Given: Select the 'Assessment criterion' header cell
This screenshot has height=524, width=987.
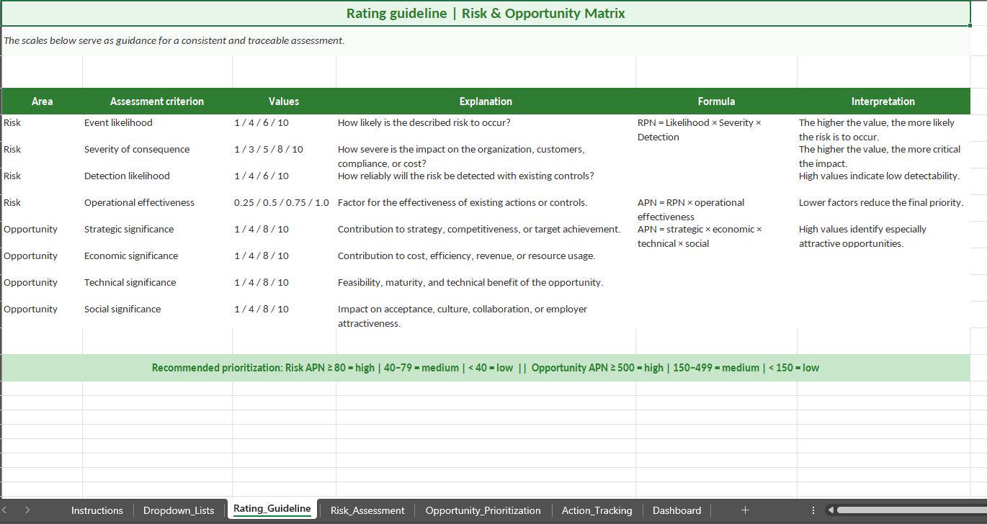Looking at the screenshot, I should 157,101.
